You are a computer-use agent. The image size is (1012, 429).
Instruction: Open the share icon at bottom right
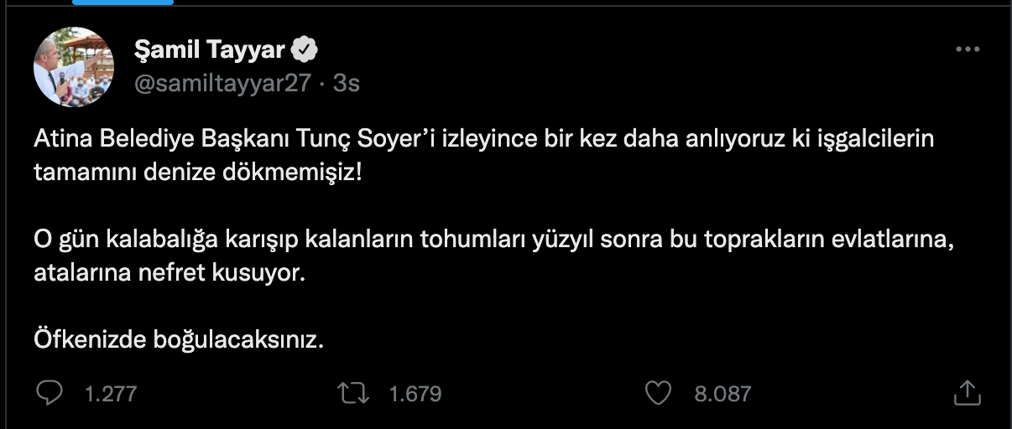967,392
